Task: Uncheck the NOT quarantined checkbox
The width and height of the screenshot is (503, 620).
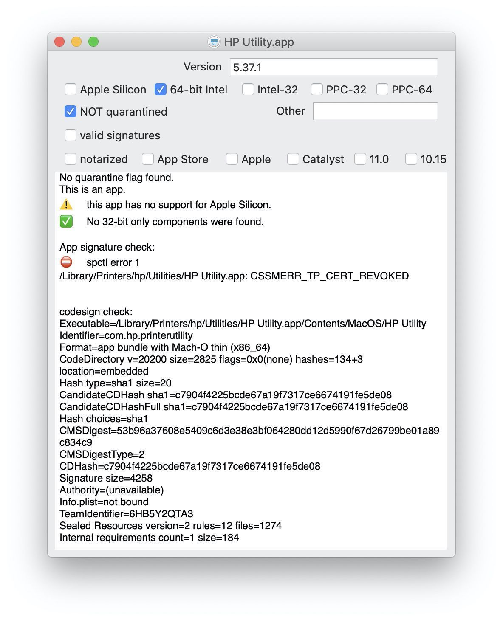Action: [71, 111]
